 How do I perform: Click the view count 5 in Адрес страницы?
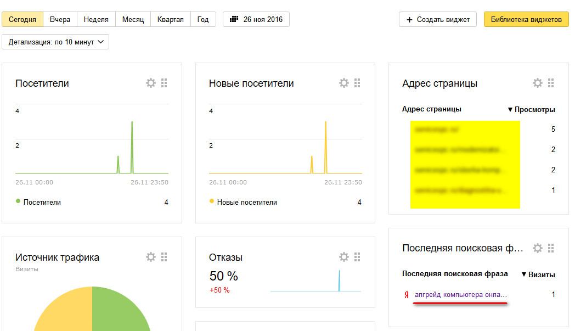(553, 129)
